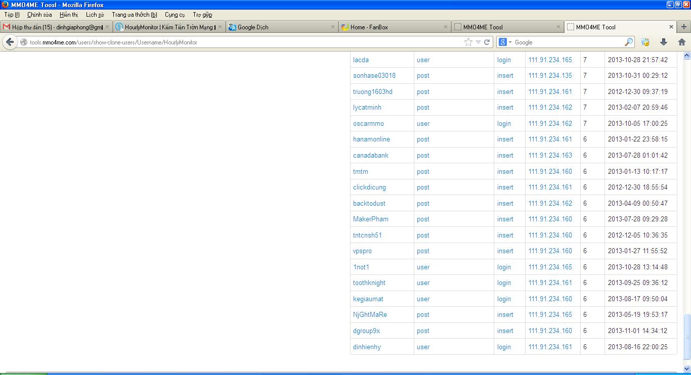The image size is (691, 375).
Task: Switch to the Hộp thư đến Gmail tab
Action: pos(57,27)
